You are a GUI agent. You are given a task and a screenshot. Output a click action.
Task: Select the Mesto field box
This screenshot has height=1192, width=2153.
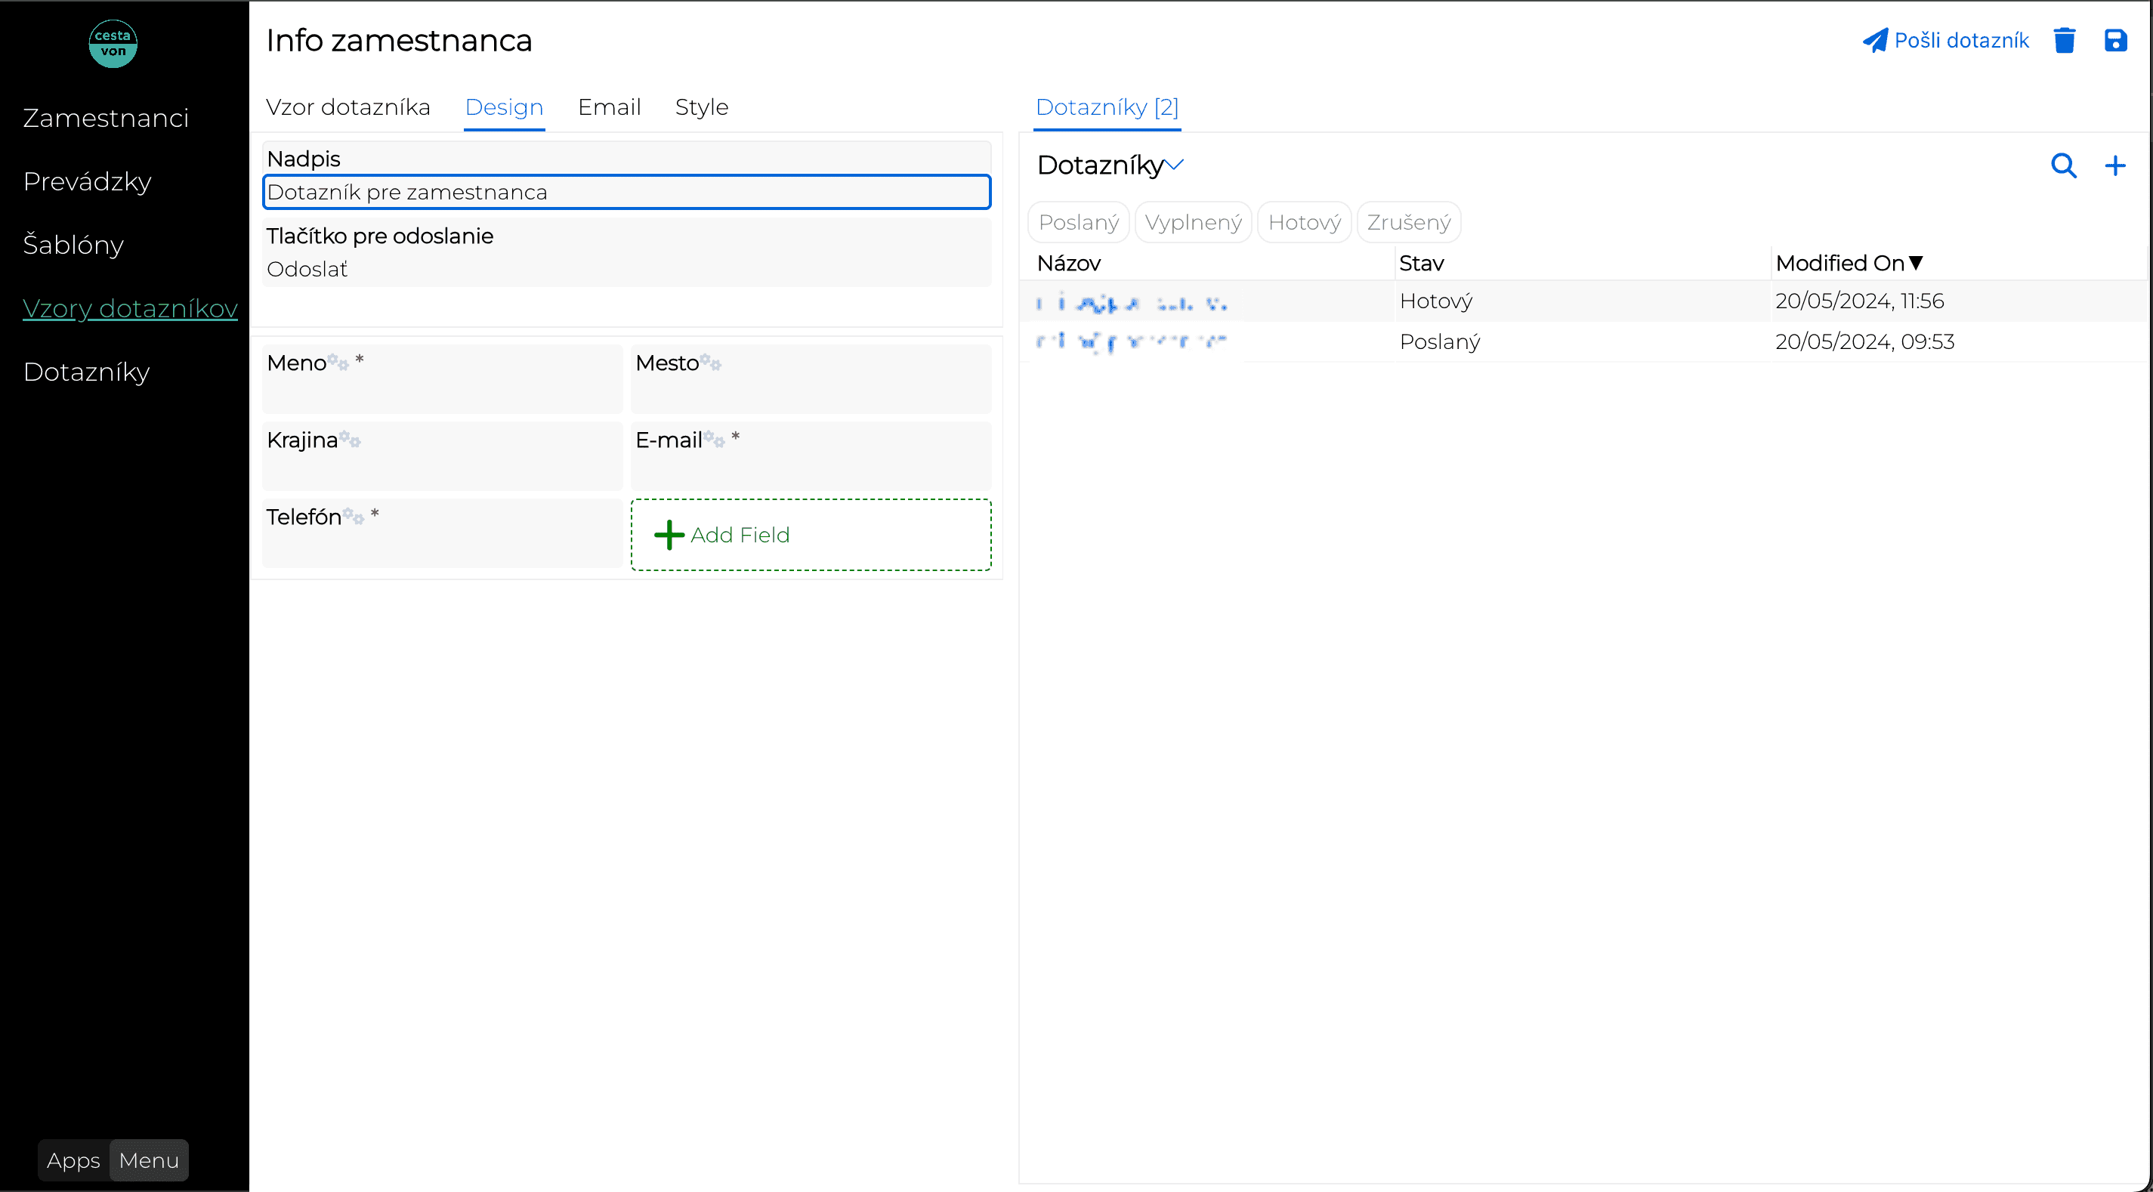tap(811, 378)
